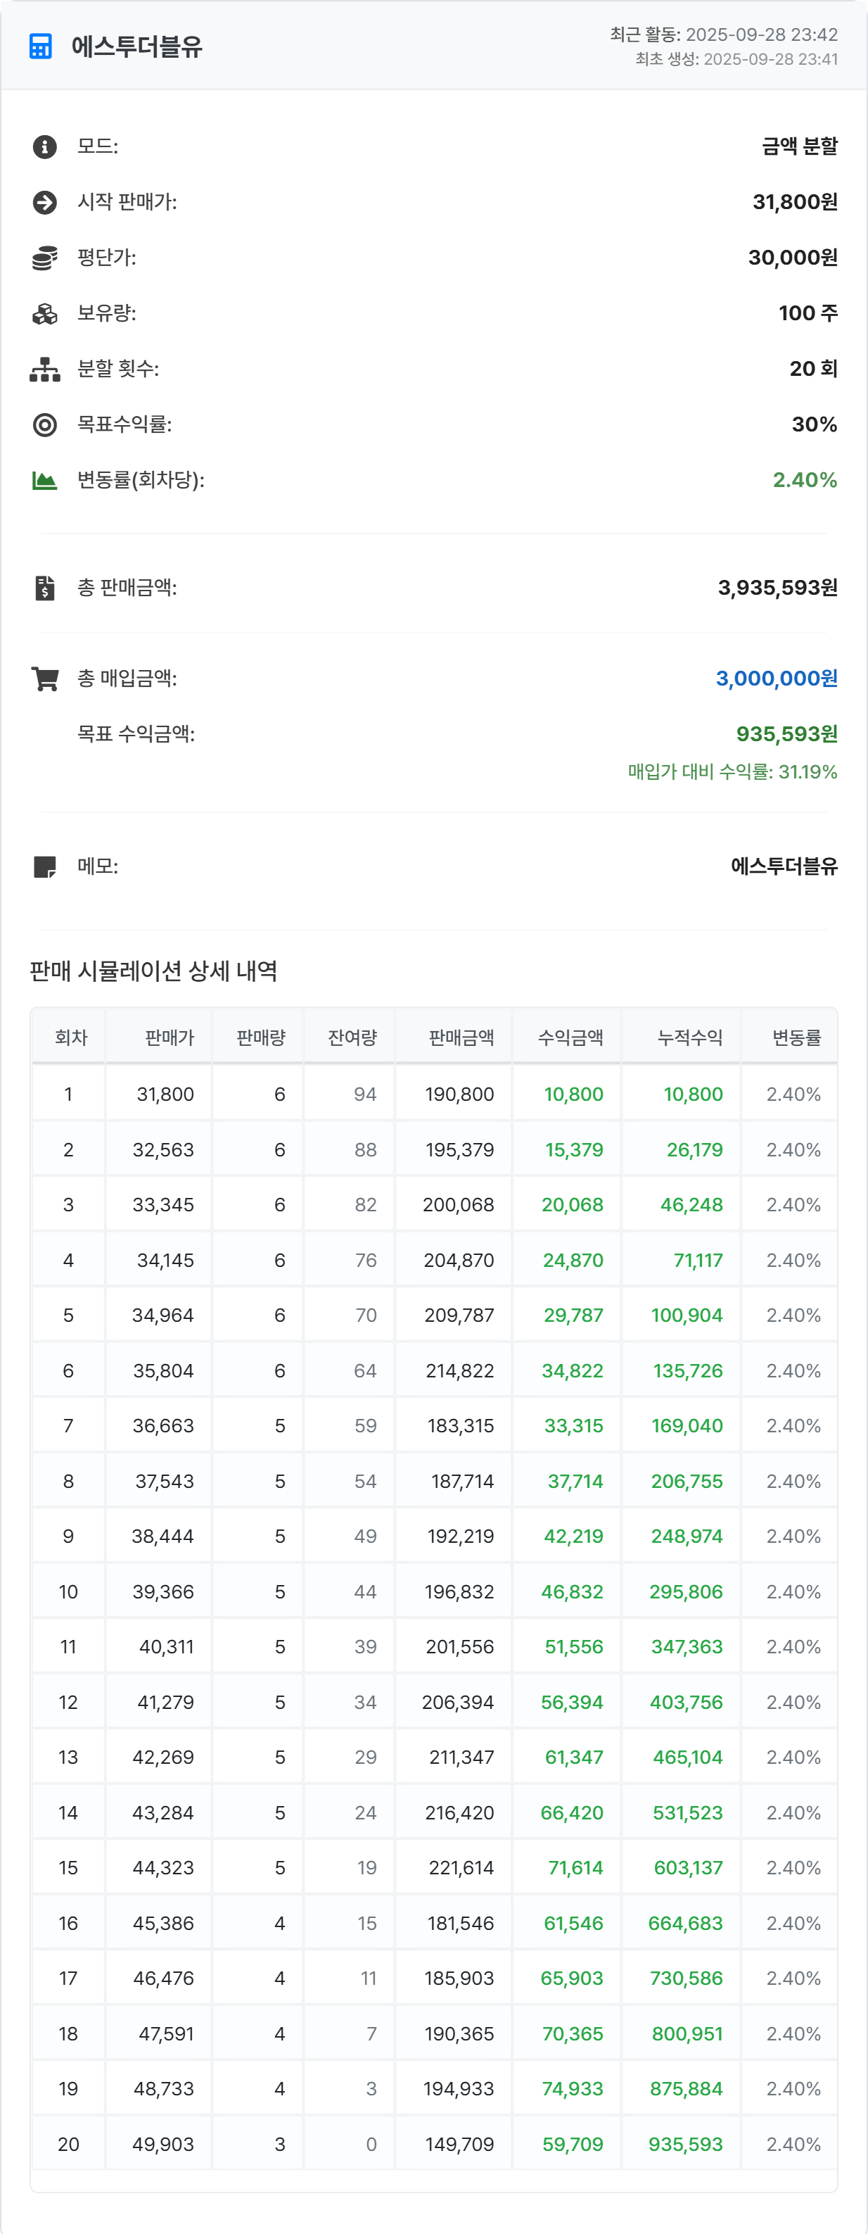Click the coins icon beside 평단가
Screen dimensions: 868x2234
coord(44,258)
